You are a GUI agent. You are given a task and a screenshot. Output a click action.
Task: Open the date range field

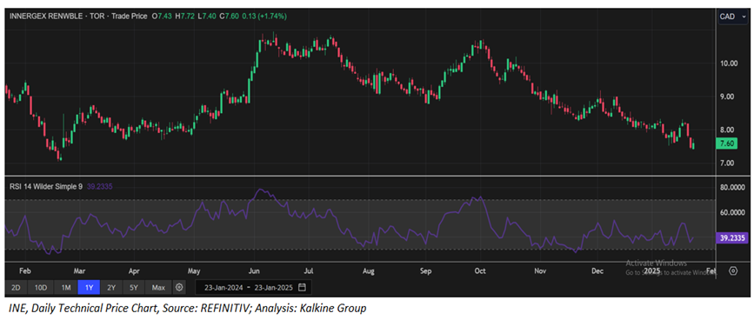253,288
